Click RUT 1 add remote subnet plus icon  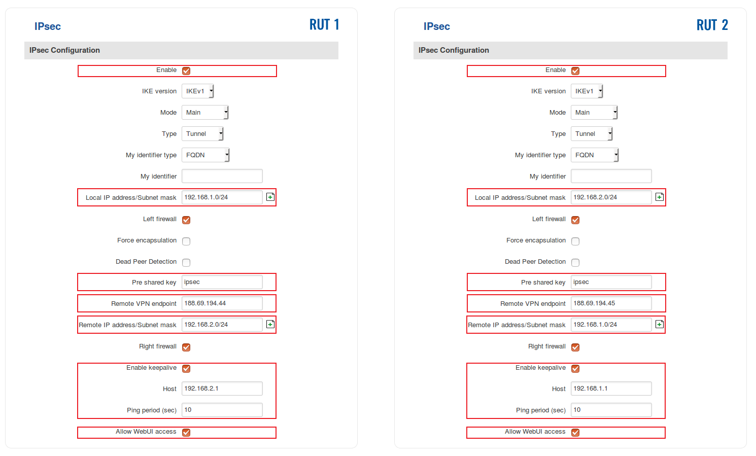tap(270, 324)
